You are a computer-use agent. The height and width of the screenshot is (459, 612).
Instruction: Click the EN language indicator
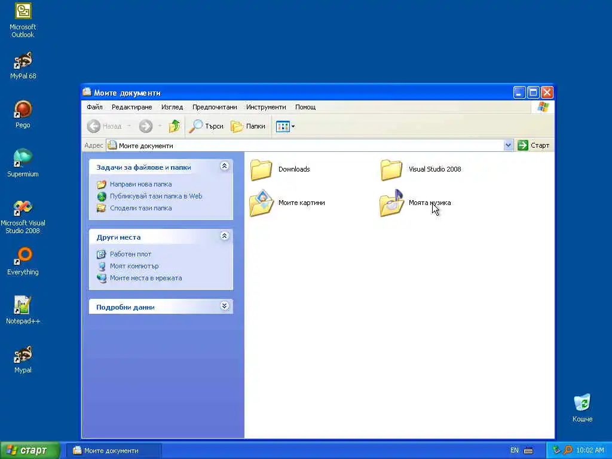coord(515,451)
